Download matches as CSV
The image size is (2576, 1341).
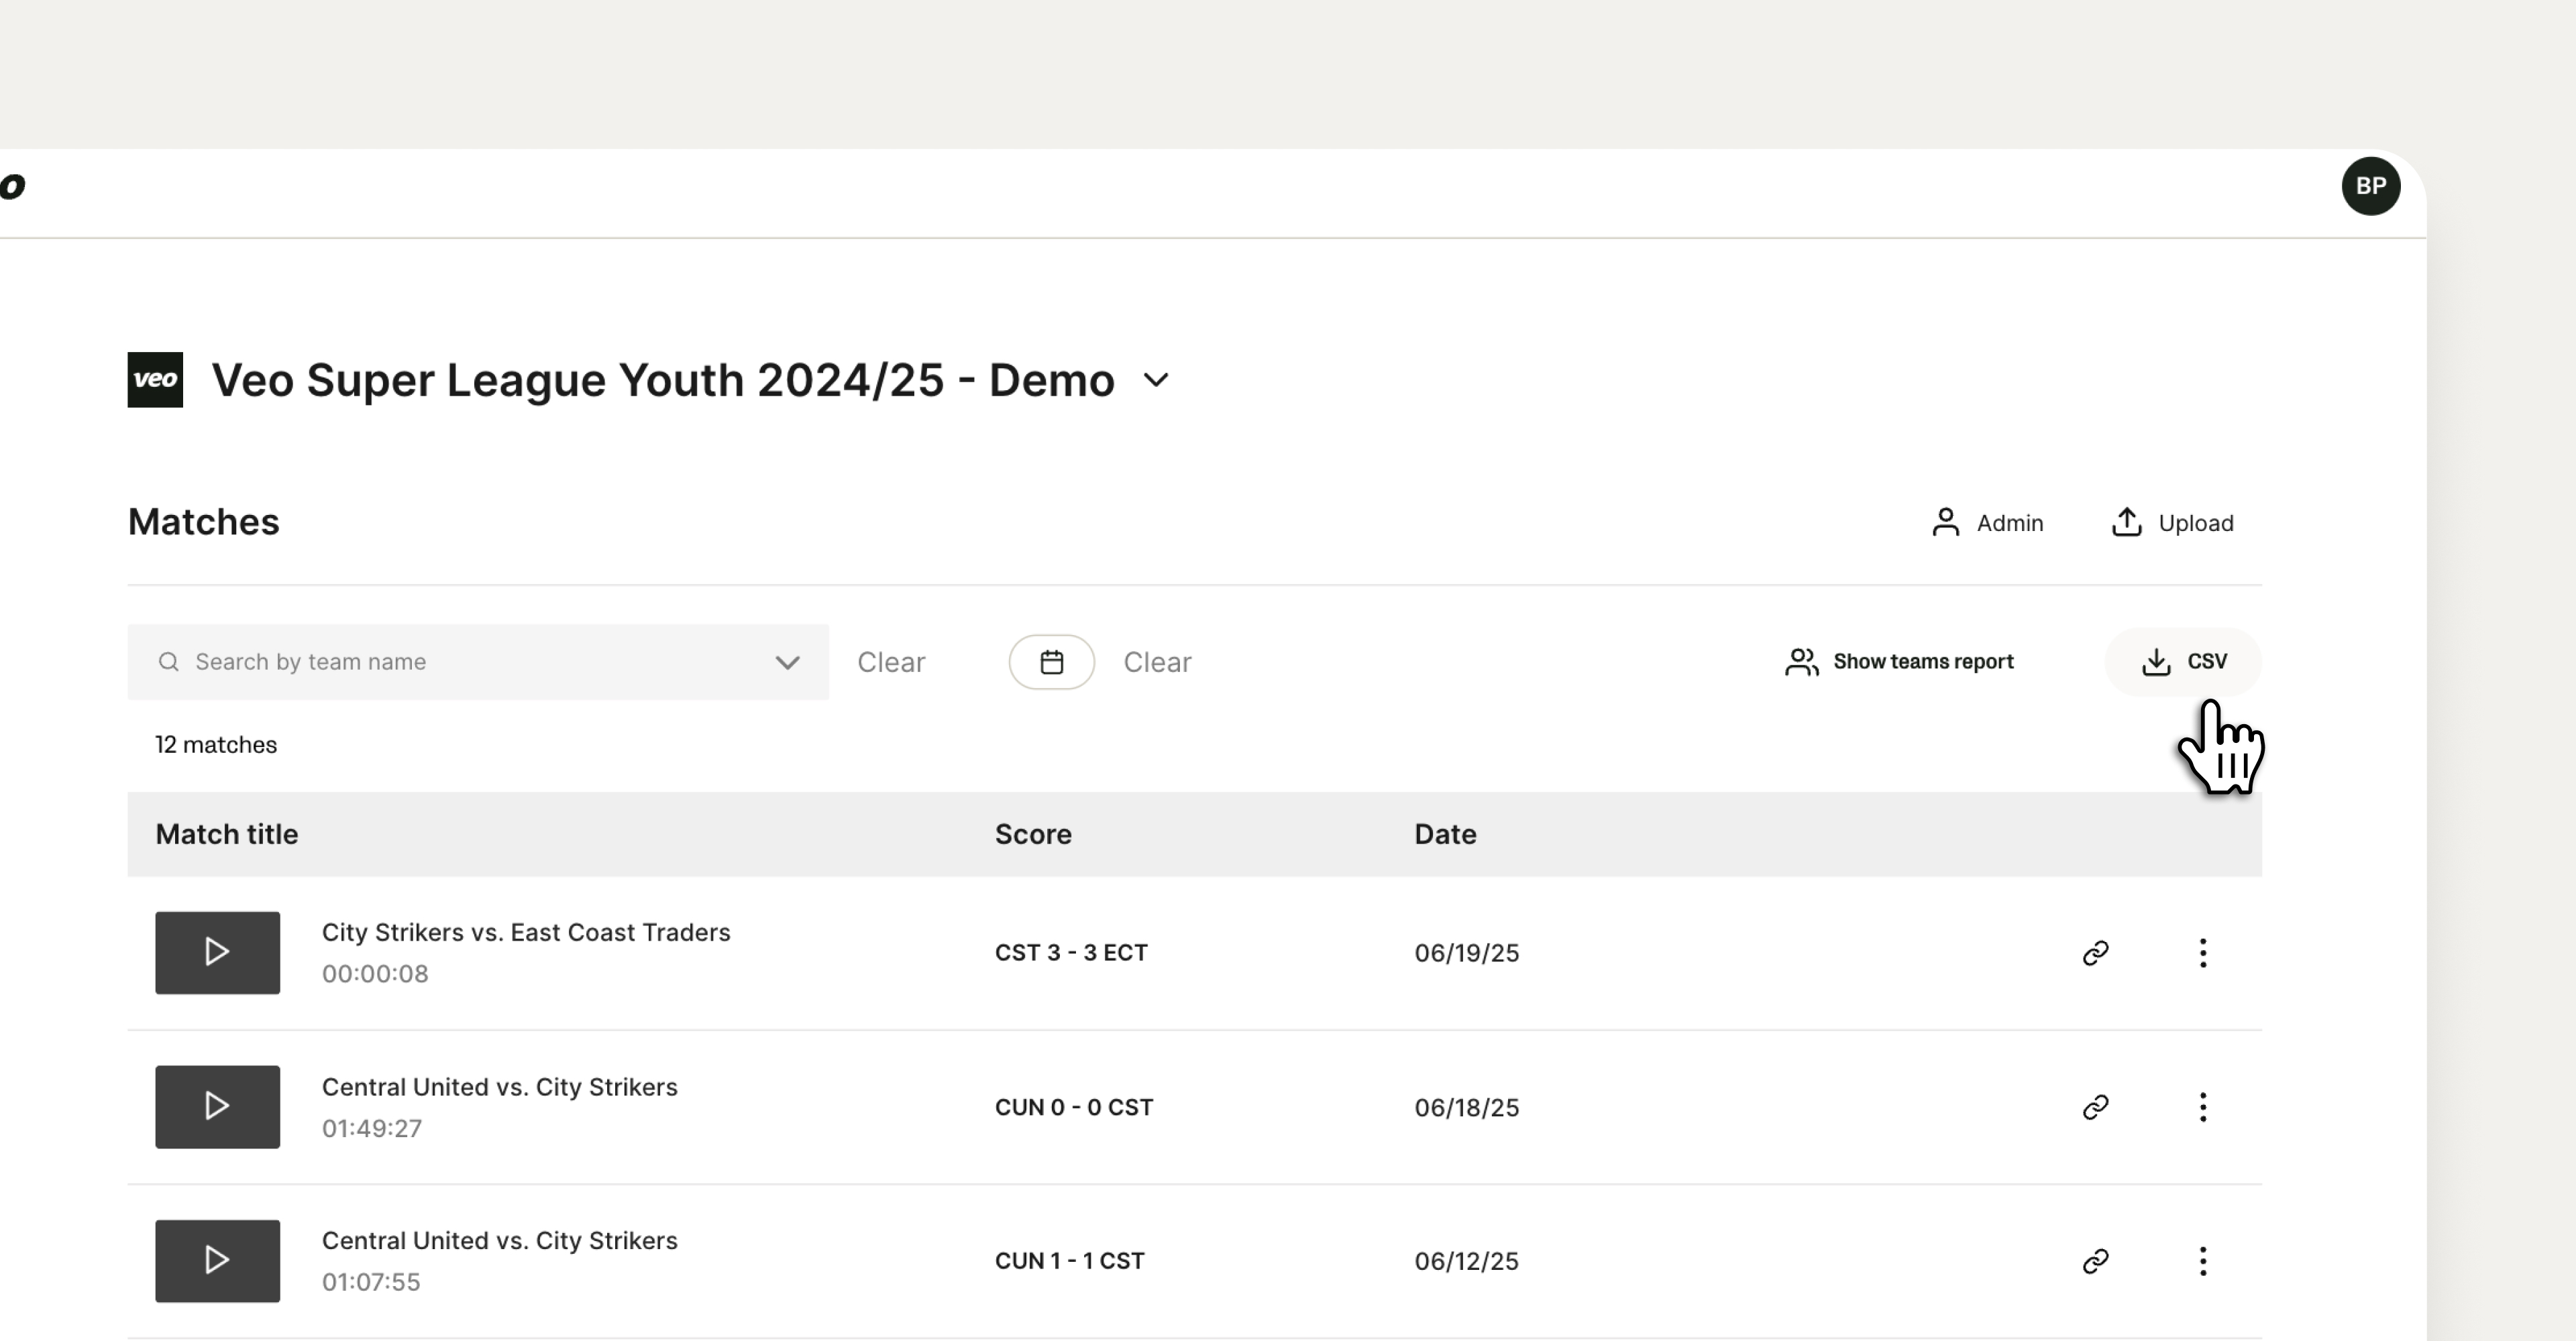point(2183,662)
